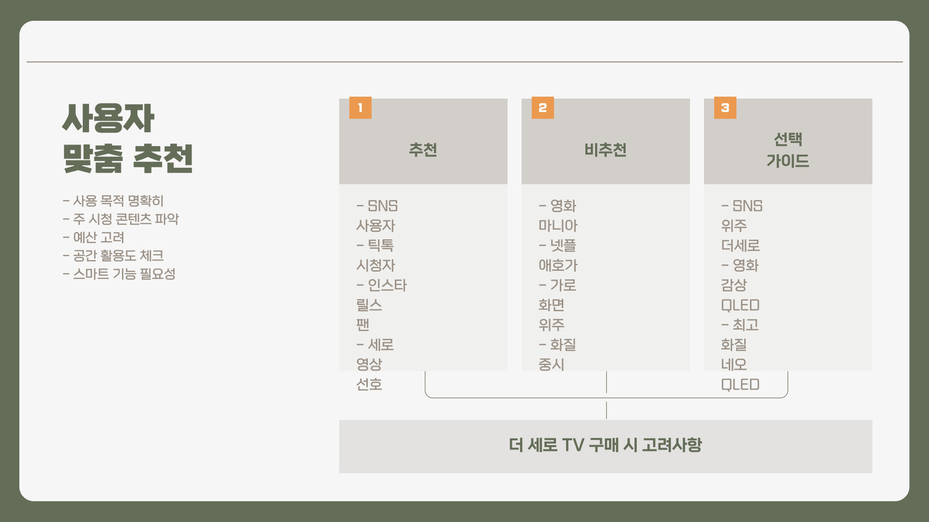Click the horizontal divider line at top
Viewport: 929px width, 522px height.
(x=464, y=62)
